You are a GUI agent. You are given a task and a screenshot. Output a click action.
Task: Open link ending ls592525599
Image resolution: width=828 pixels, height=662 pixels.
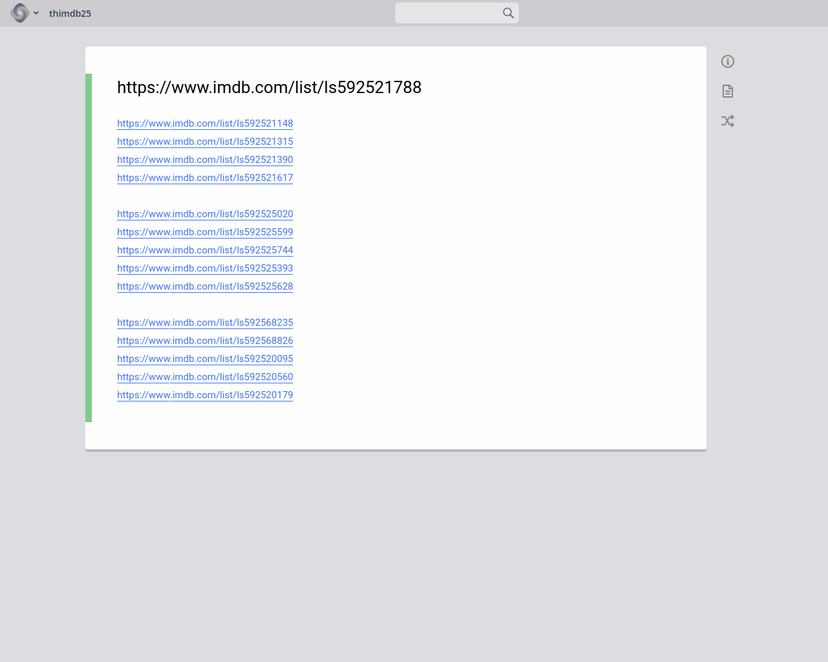coord(205,232)
